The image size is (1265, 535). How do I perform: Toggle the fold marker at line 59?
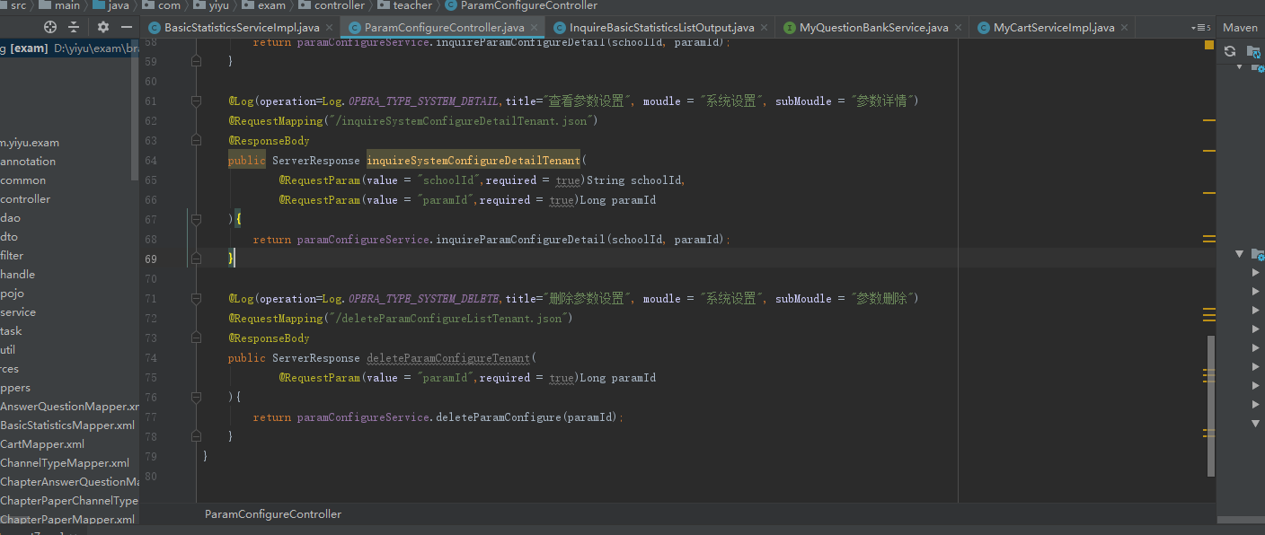click(196, 62)
